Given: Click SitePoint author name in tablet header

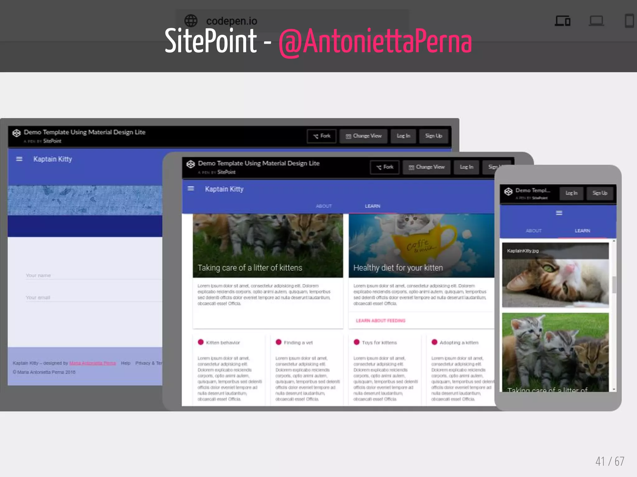Looking at the screenshot, I should (x=226, y=172).
